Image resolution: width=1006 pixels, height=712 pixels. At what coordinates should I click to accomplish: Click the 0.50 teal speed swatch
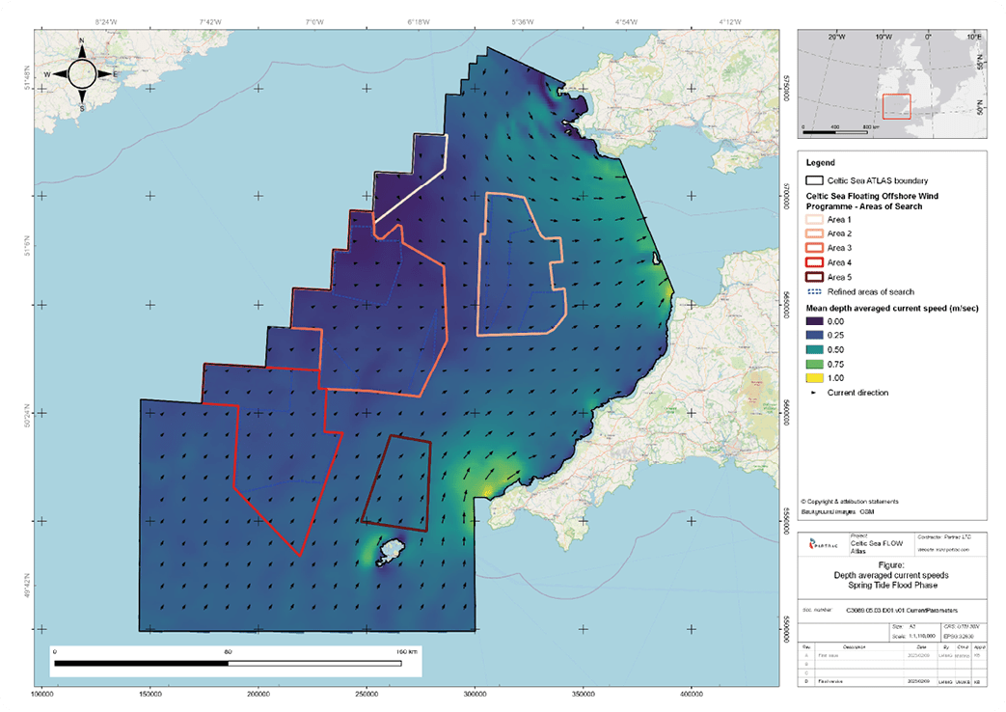coord(814,350)
